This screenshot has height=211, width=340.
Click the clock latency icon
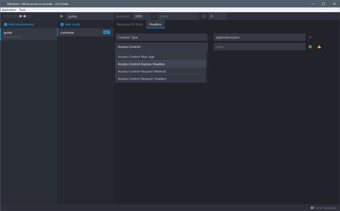203,16
